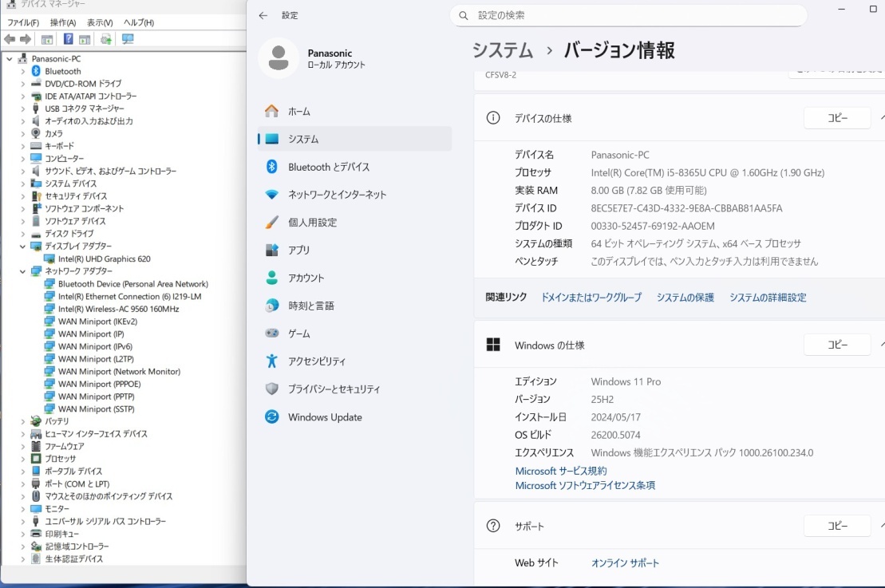Expand the バッテリ tree node
The height and width of the screenshot is (588, 885).
coord(23,420)
